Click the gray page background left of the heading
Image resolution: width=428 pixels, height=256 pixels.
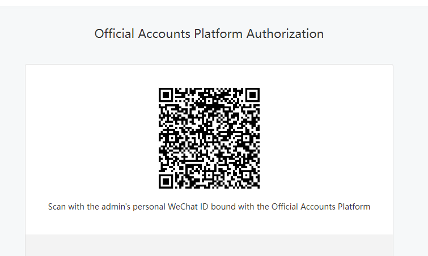pyautogui.click(x=45, y=33)
